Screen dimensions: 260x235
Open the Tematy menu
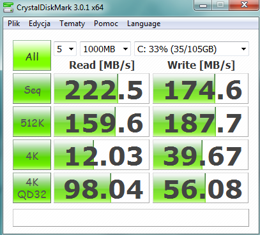pyautogui.click(x=72, y=24)
